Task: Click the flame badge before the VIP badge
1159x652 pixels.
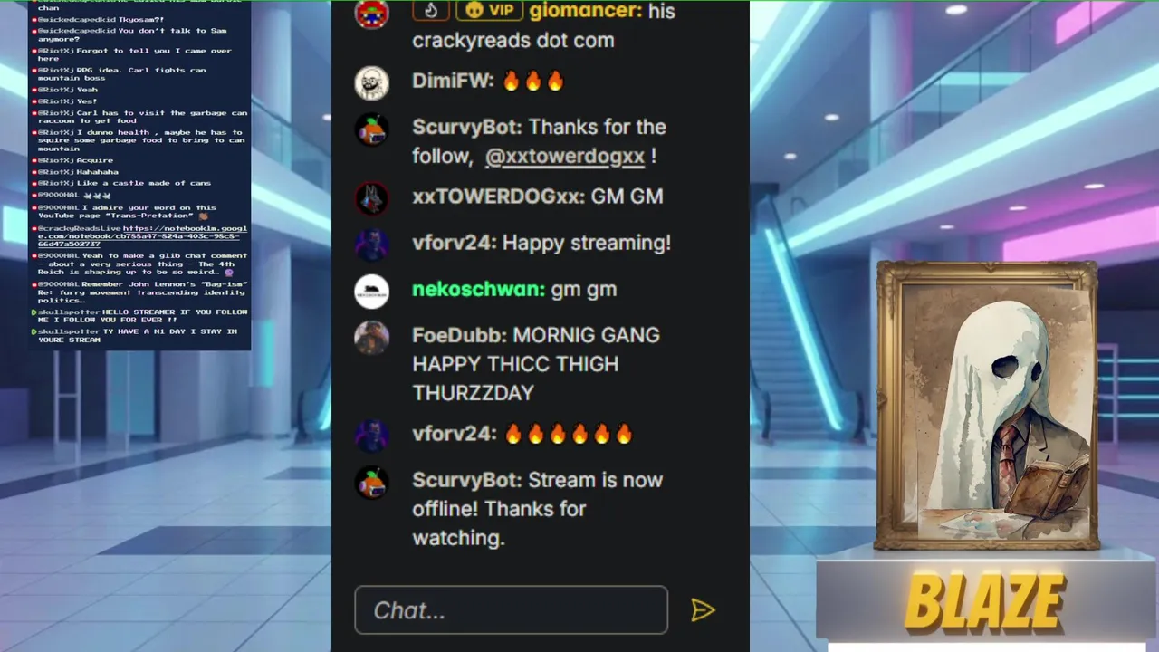Action: 431,10
